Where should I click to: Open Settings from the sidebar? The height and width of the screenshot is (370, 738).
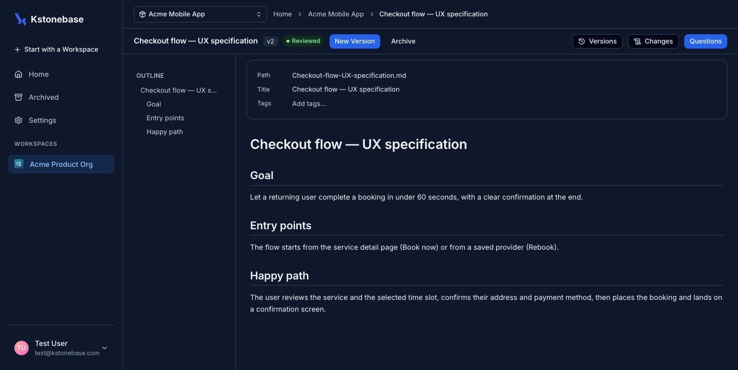[61, 120]
